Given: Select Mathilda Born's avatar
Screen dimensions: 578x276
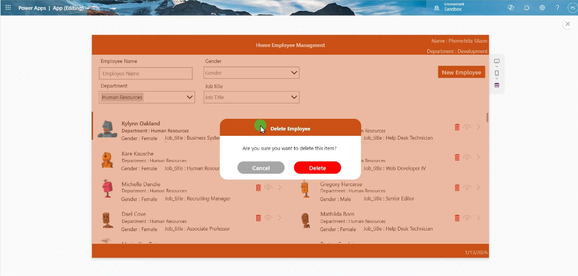Looking at the screenshot, I should (305, 220).
